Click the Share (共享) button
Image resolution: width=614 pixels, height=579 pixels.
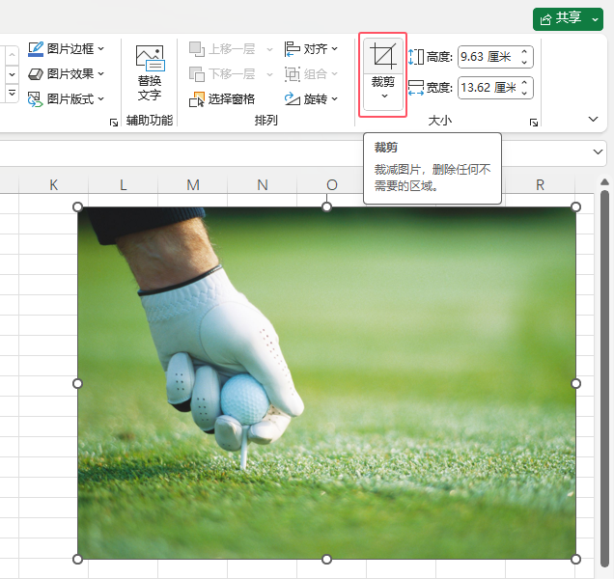click(560, 18)
